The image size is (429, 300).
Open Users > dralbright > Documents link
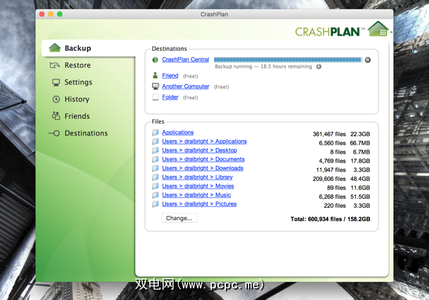point(203,159)
